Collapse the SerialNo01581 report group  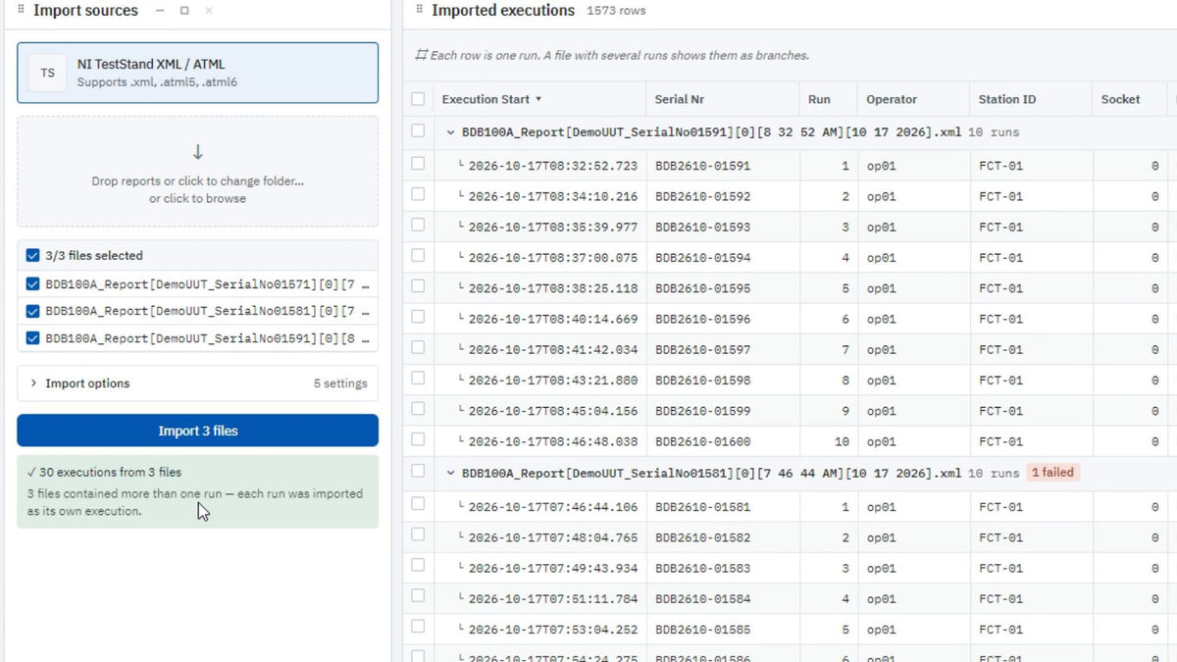(450, 473)
